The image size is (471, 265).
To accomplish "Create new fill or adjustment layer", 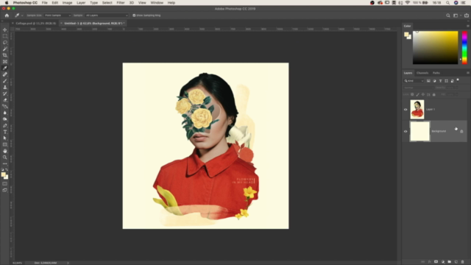I will [x=443, y=262].
